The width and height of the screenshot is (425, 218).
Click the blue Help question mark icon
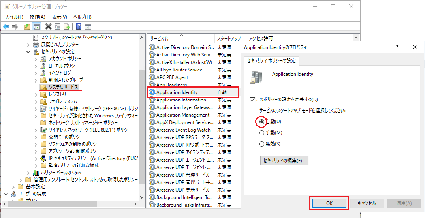pos(79,26)
